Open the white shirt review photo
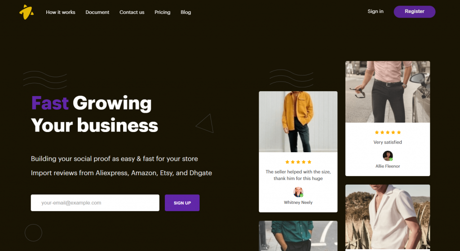 tap(388, 217)
